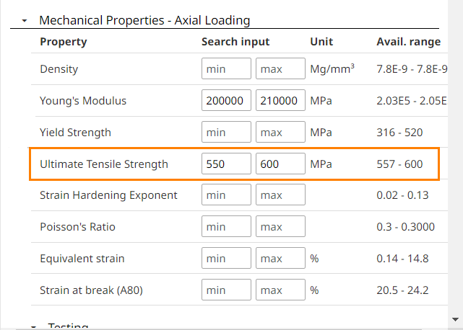Click Strain Hardening Exponent max field
Screen dimensions: 463x330
(x=280, y=195)
